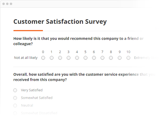Choose the Somewhat Satisfied radio option
This screenshot has height=119, width=166.
coord(15,98)
